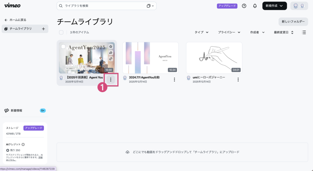Screen dimensions: 313x171
Task: Open 新着情報 in the sidebar
Action: [17, 111]
